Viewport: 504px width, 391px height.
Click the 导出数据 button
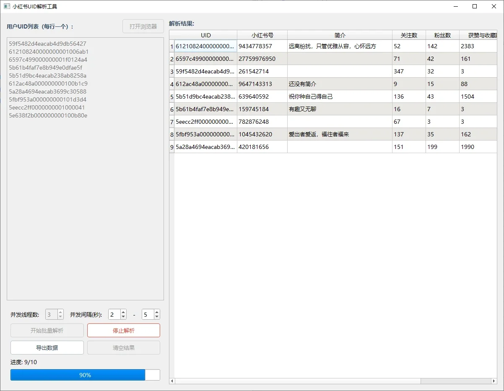(47, 348)
